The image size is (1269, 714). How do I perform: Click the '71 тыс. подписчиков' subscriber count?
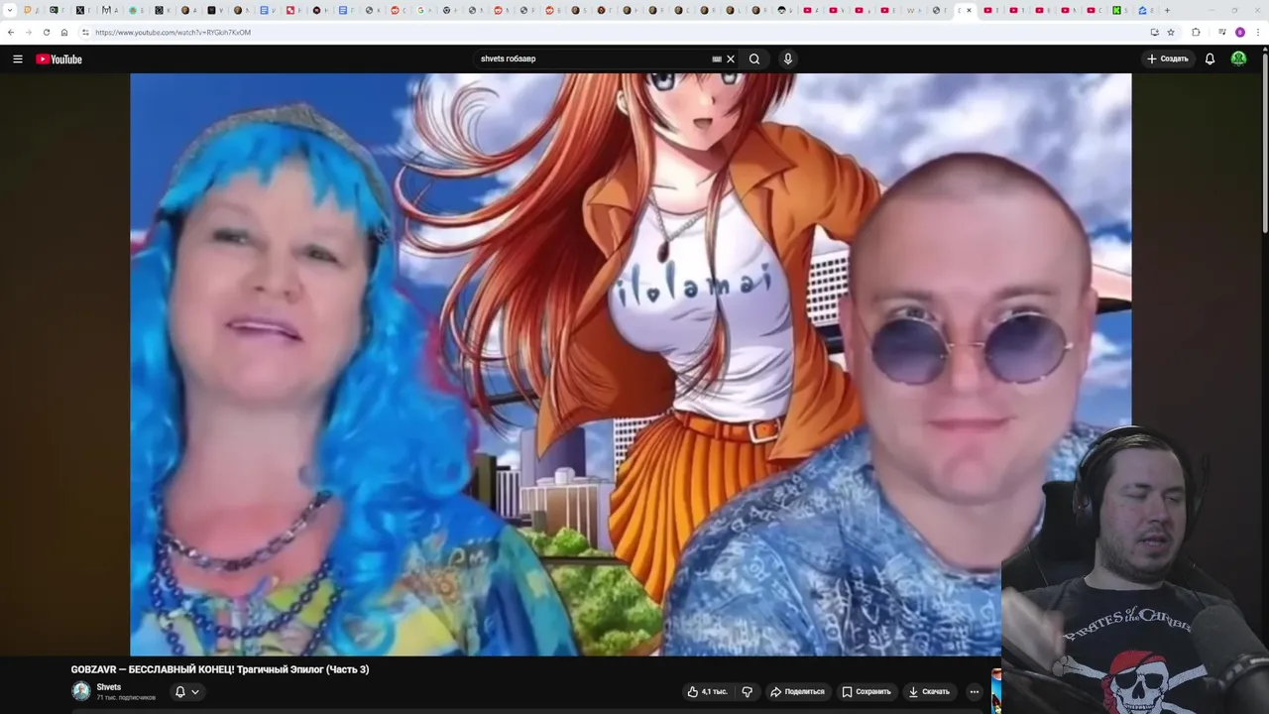[126, 698]
